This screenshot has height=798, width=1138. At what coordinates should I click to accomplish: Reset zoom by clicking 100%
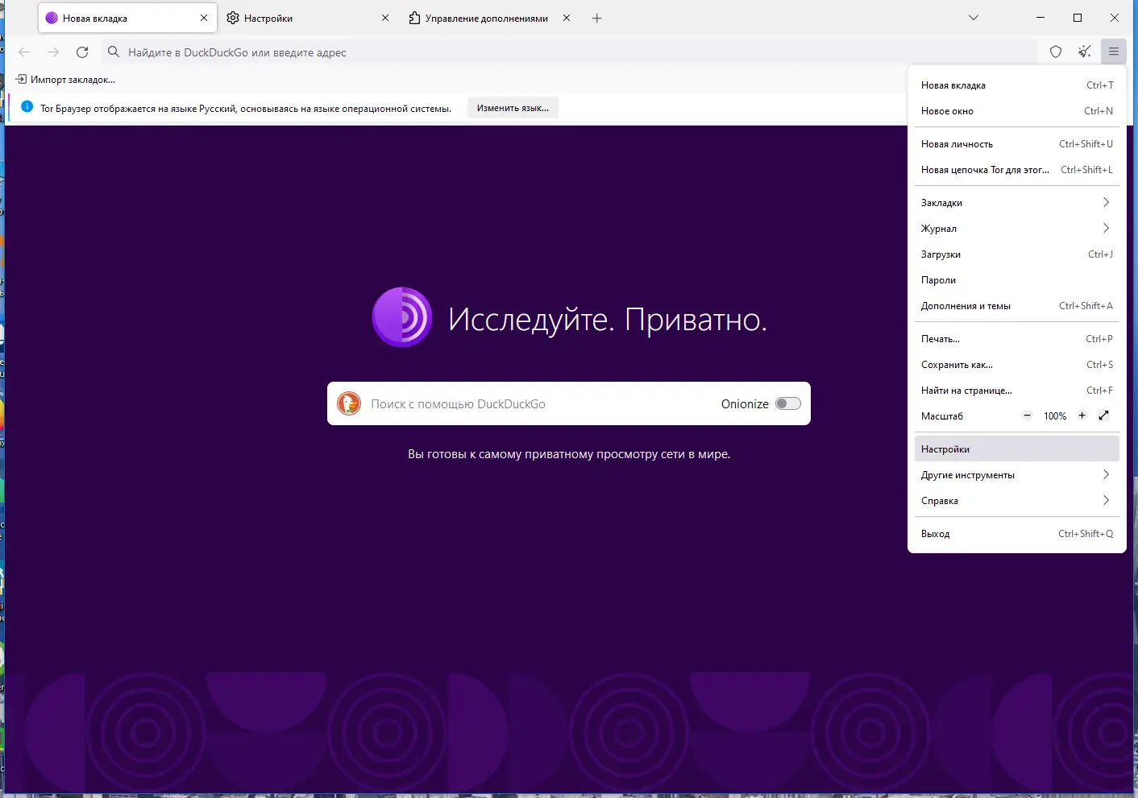[1054, 416]
